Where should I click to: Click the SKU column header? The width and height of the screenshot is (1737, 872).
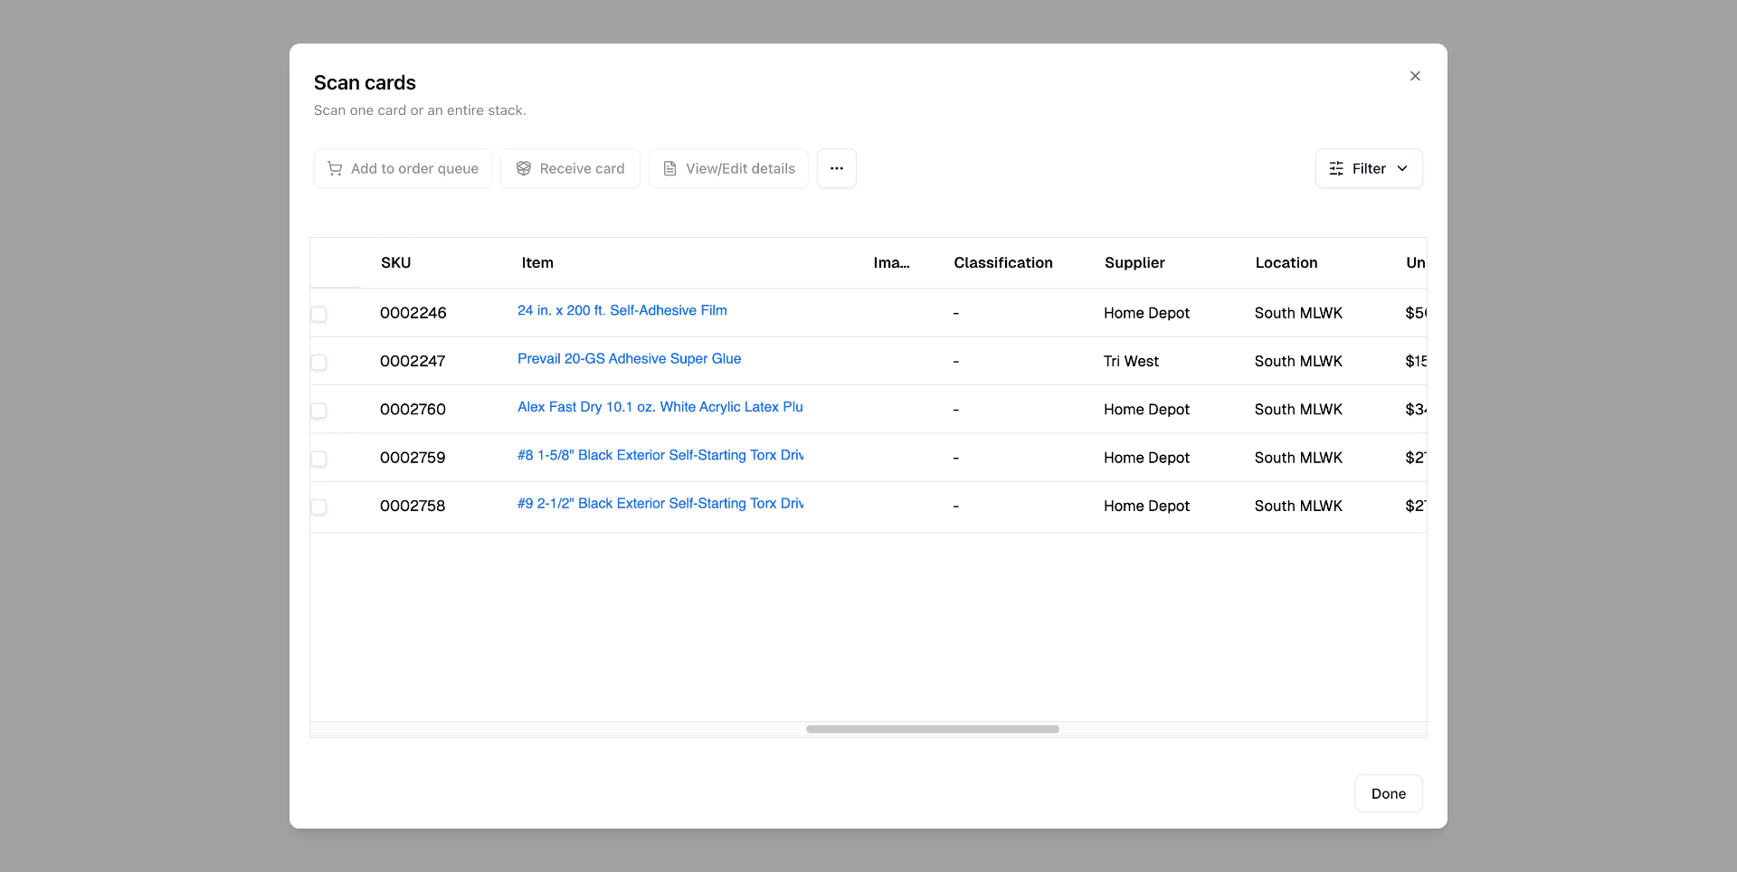coord(395,262)
